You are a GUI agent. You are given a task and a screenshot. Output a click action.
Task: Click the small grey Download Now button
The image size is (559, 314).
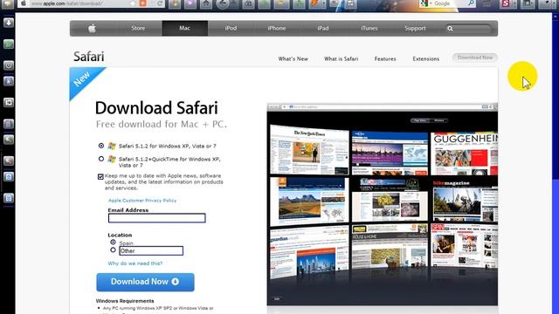[474, 58]
